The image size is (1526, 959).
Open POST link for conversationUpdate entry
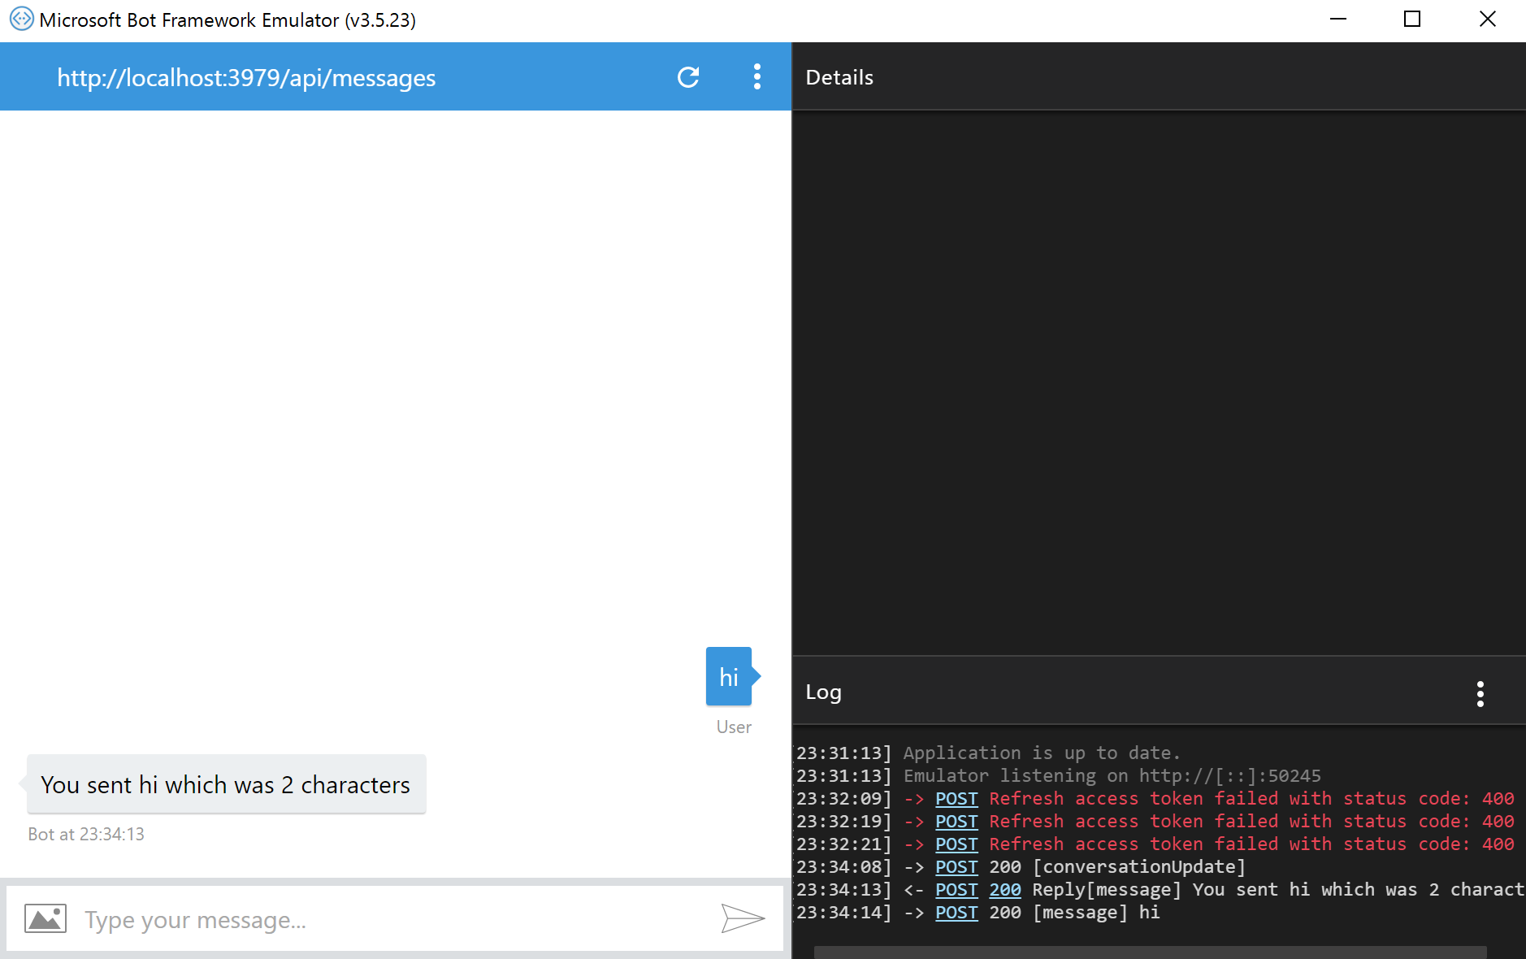[956, 867]
